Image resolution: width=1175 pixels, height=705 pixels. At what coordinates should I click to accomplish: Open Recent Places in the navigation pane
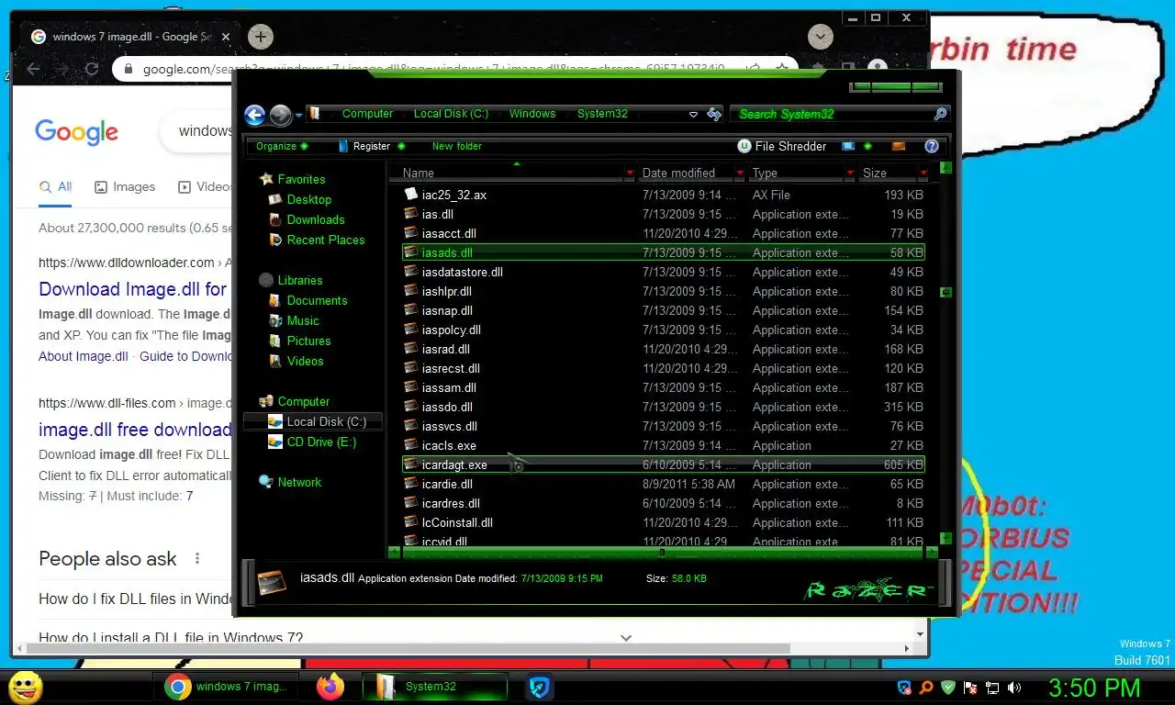pos(325,240)
